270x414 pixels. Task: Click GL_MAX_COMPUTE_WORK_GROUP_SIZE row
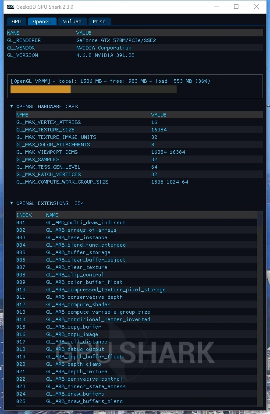(x=139, y=182)
